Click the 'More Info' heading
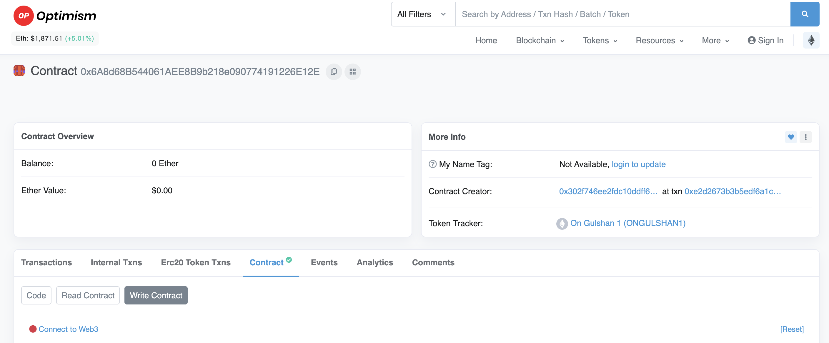 pos(447,137)
